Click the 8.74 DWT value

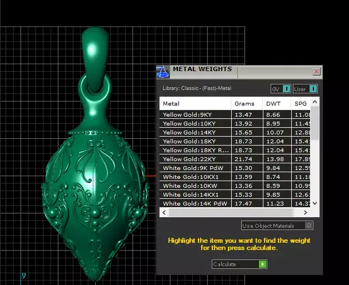pyautogui.click(x=273, y=177)
